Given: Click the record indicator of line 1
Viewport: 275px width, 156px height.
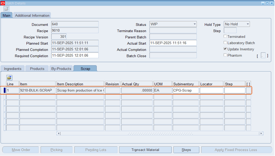Looking at the screenshot, I should [5, 90].
